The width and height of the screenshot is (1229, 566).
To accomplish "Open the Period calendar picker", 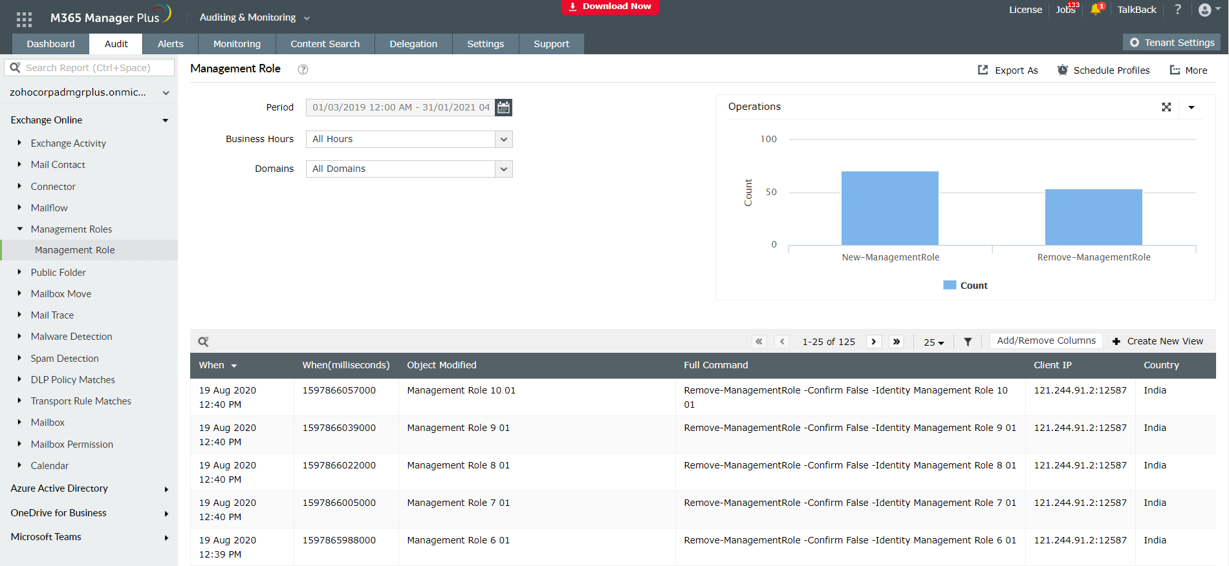I will tap(503, 107).
